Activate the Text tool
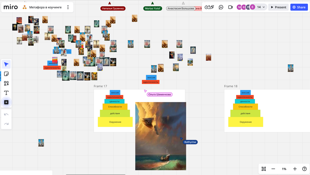Viewport: 310px width, 175px height. 6,93
